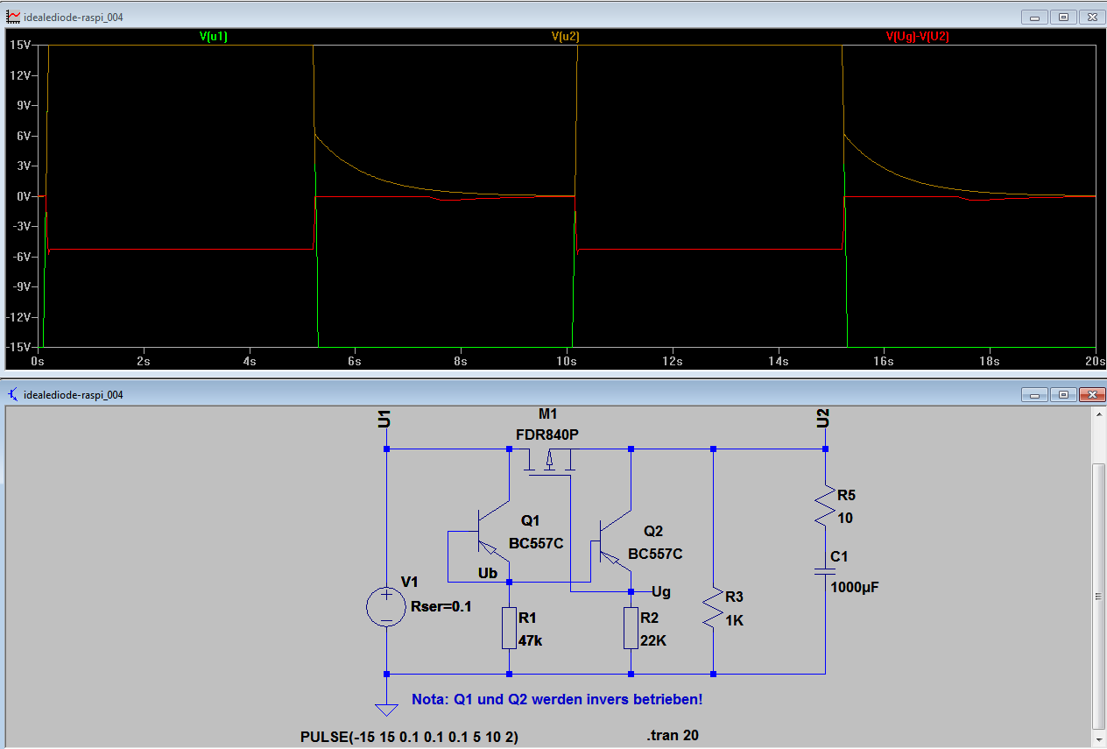Click the 6s time axis label

click(355, 361)
